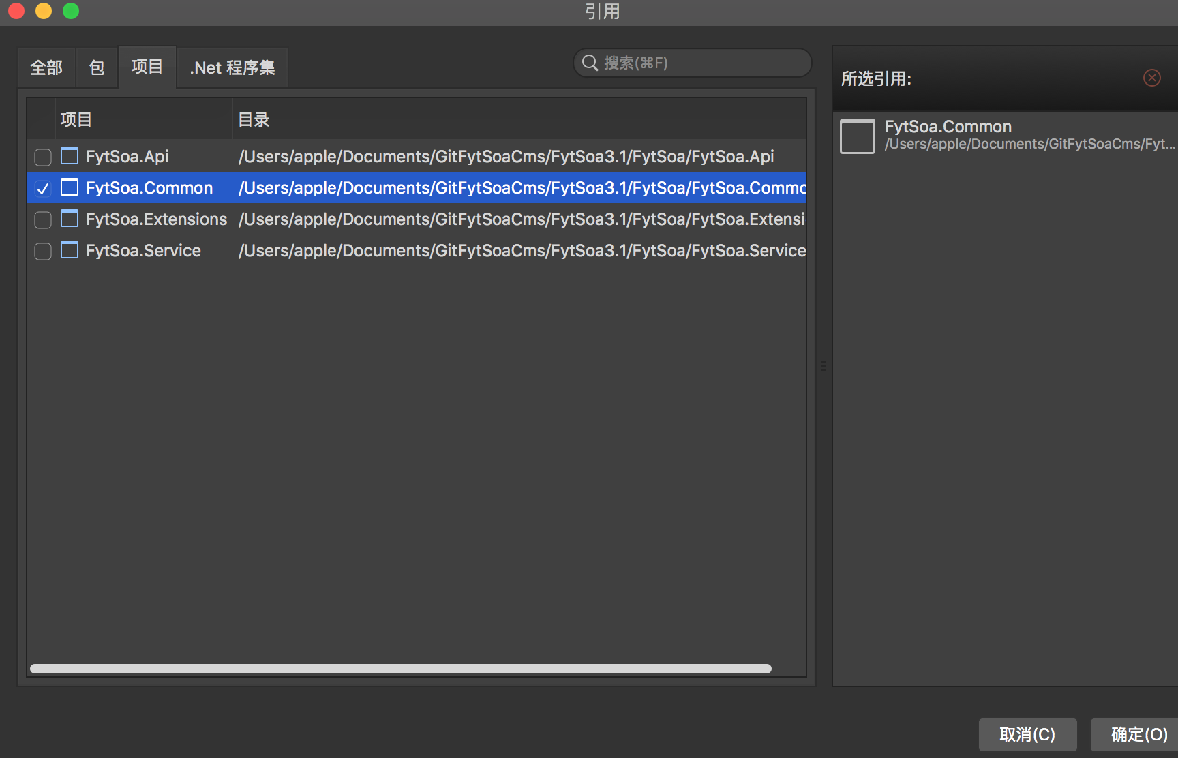Select the FytSoa.Common row name in list
The height and width of the screenshot is (758, 1178).
pyautogui.click(x=149, y=187)
